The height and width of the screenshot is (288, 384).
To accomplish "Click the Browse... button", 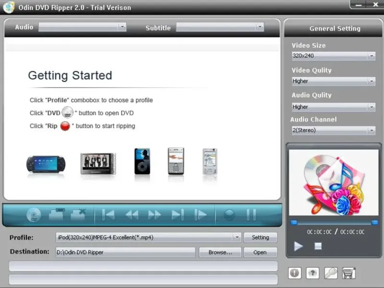I will pyautogui.click(x=220, y=252).
